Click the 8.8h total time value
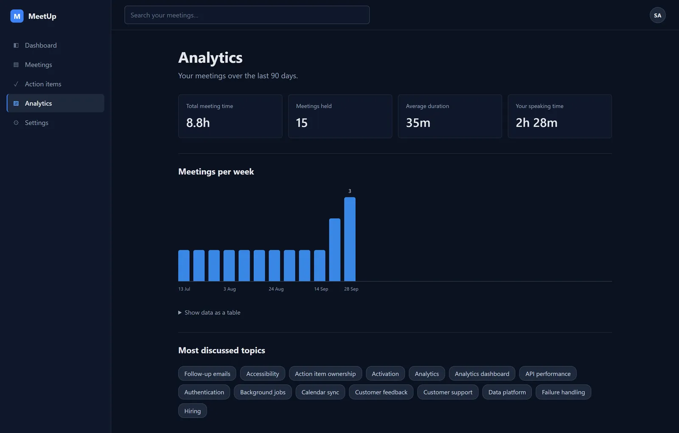This screenshot has width=679, height=433. (x=198, y=123)
